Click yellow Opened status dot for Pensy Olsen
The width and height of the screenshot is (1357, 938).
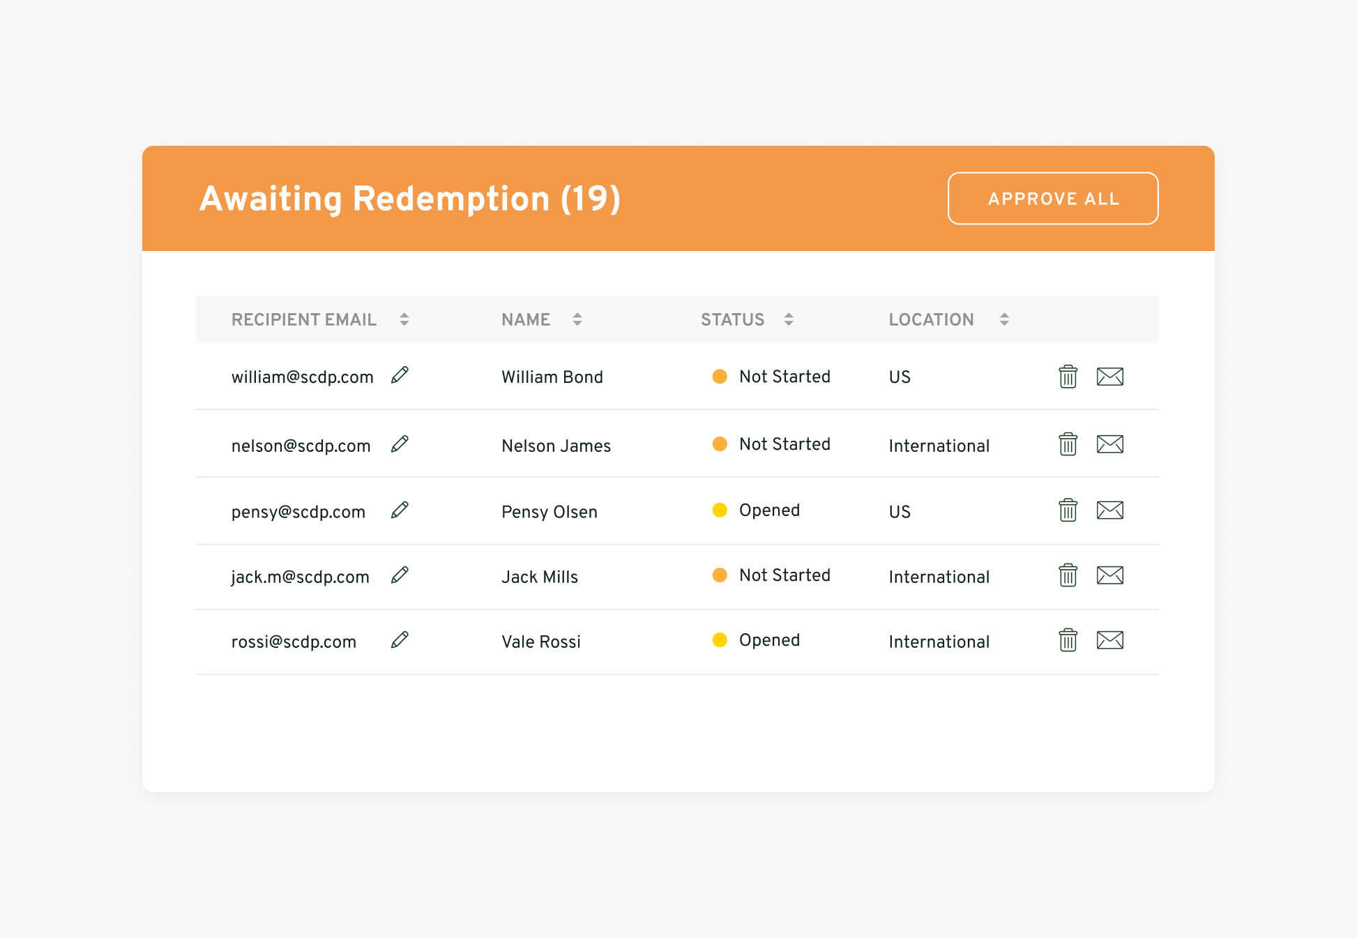tap(720, 510)
